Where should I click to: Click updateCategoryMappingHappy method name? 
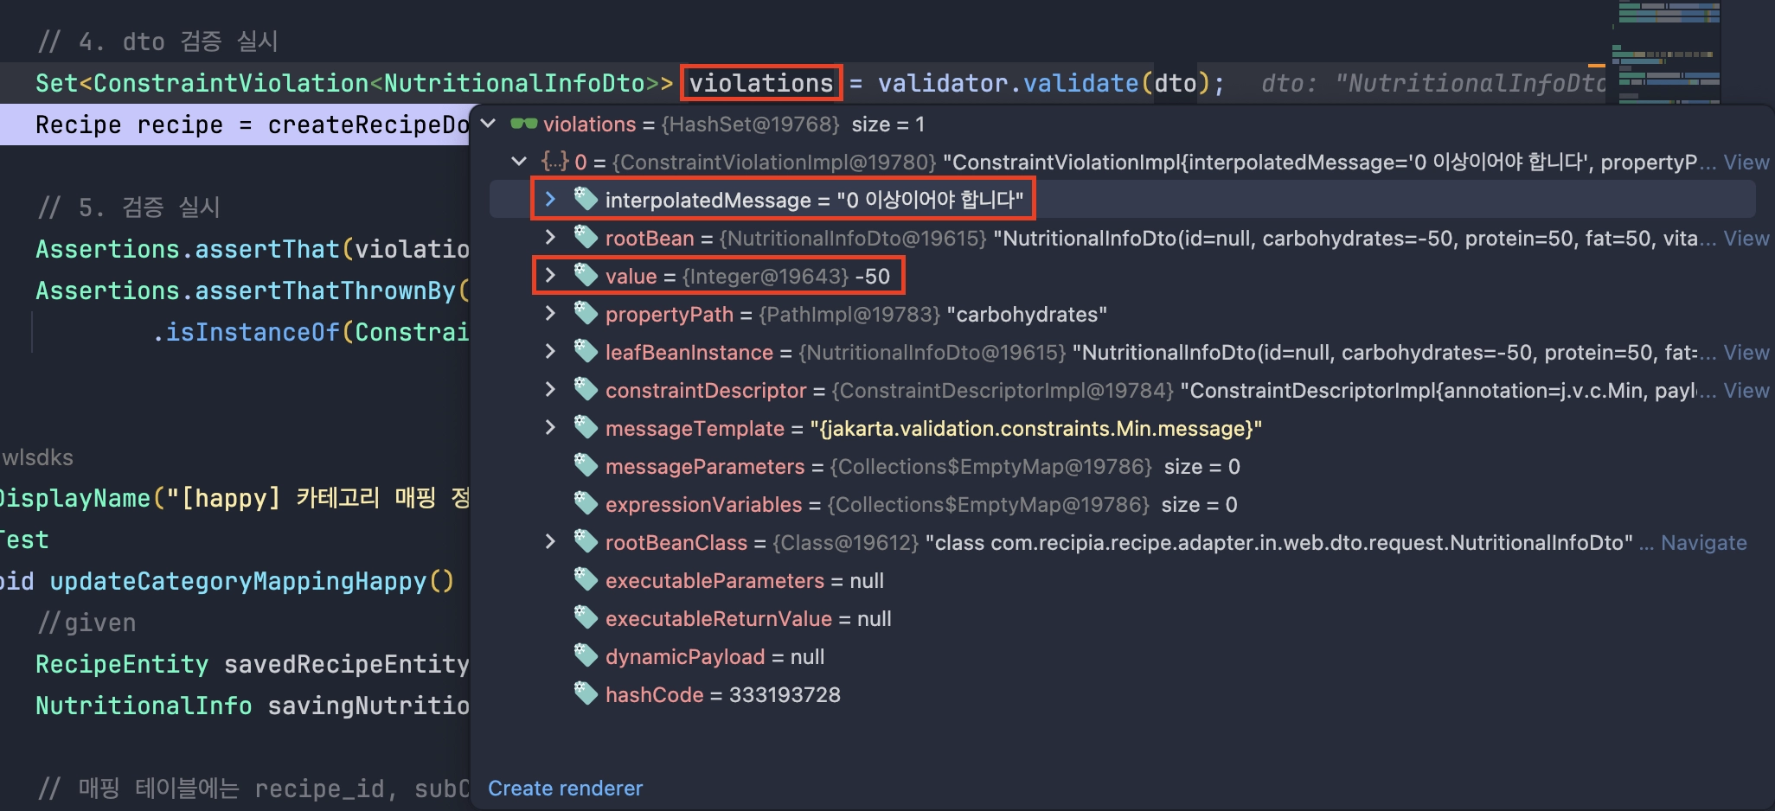238,581
